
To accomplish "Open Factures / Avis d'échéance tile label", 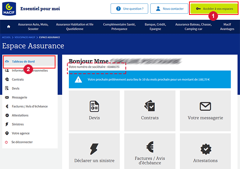I will point(150,160).
